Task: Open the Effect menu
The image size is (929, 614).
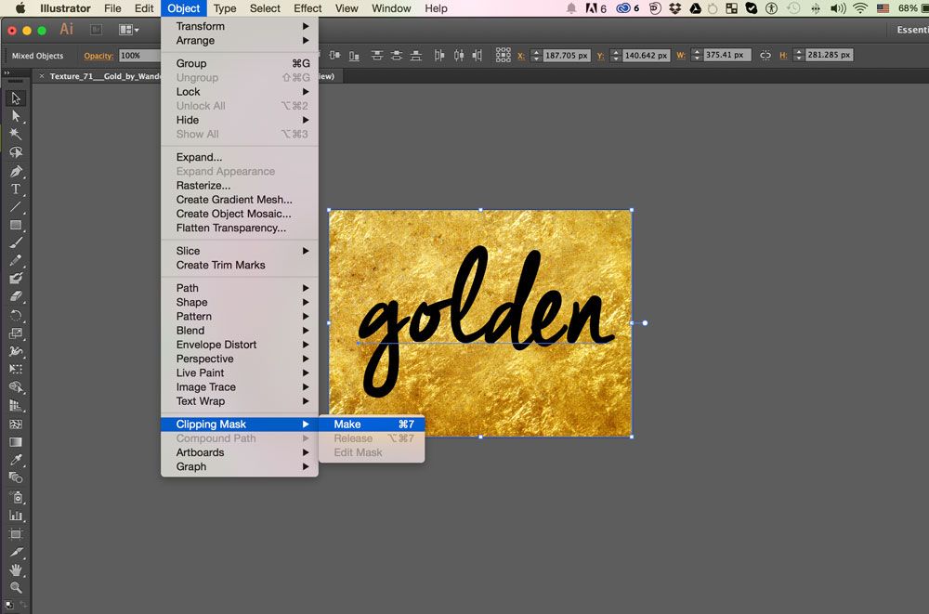Action: pos(307,8)
